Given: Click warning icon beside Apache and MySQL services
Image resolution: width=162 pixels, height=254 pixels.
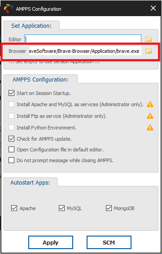Looking at the screenshot, I should click(150, 104).
